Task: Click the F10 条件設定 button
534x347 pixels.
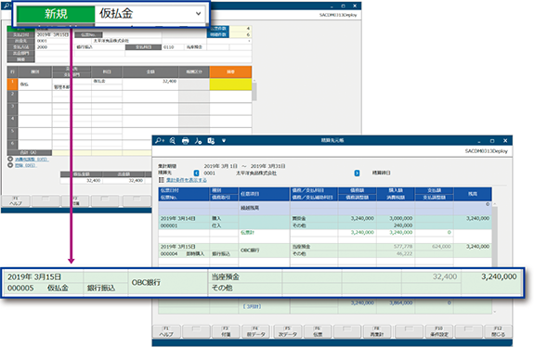Action: [439, 332]
